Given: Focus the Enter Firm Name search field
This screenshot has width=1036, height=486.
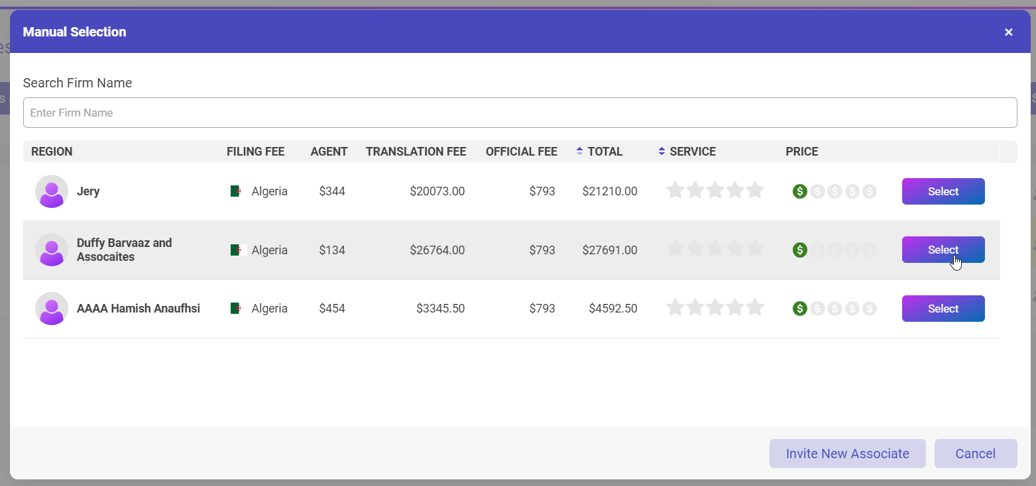Looking at the screenshot, I should pyautogui.click(x=520, y=113).
